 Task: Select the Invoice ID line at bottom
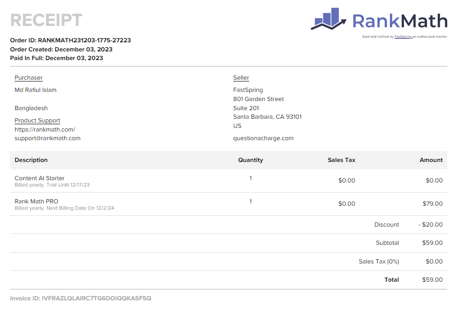pos(81,298)
